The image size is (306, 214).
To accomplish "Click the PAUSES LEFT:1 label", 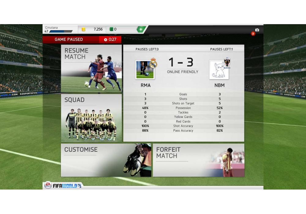I will tap(222, 49).
